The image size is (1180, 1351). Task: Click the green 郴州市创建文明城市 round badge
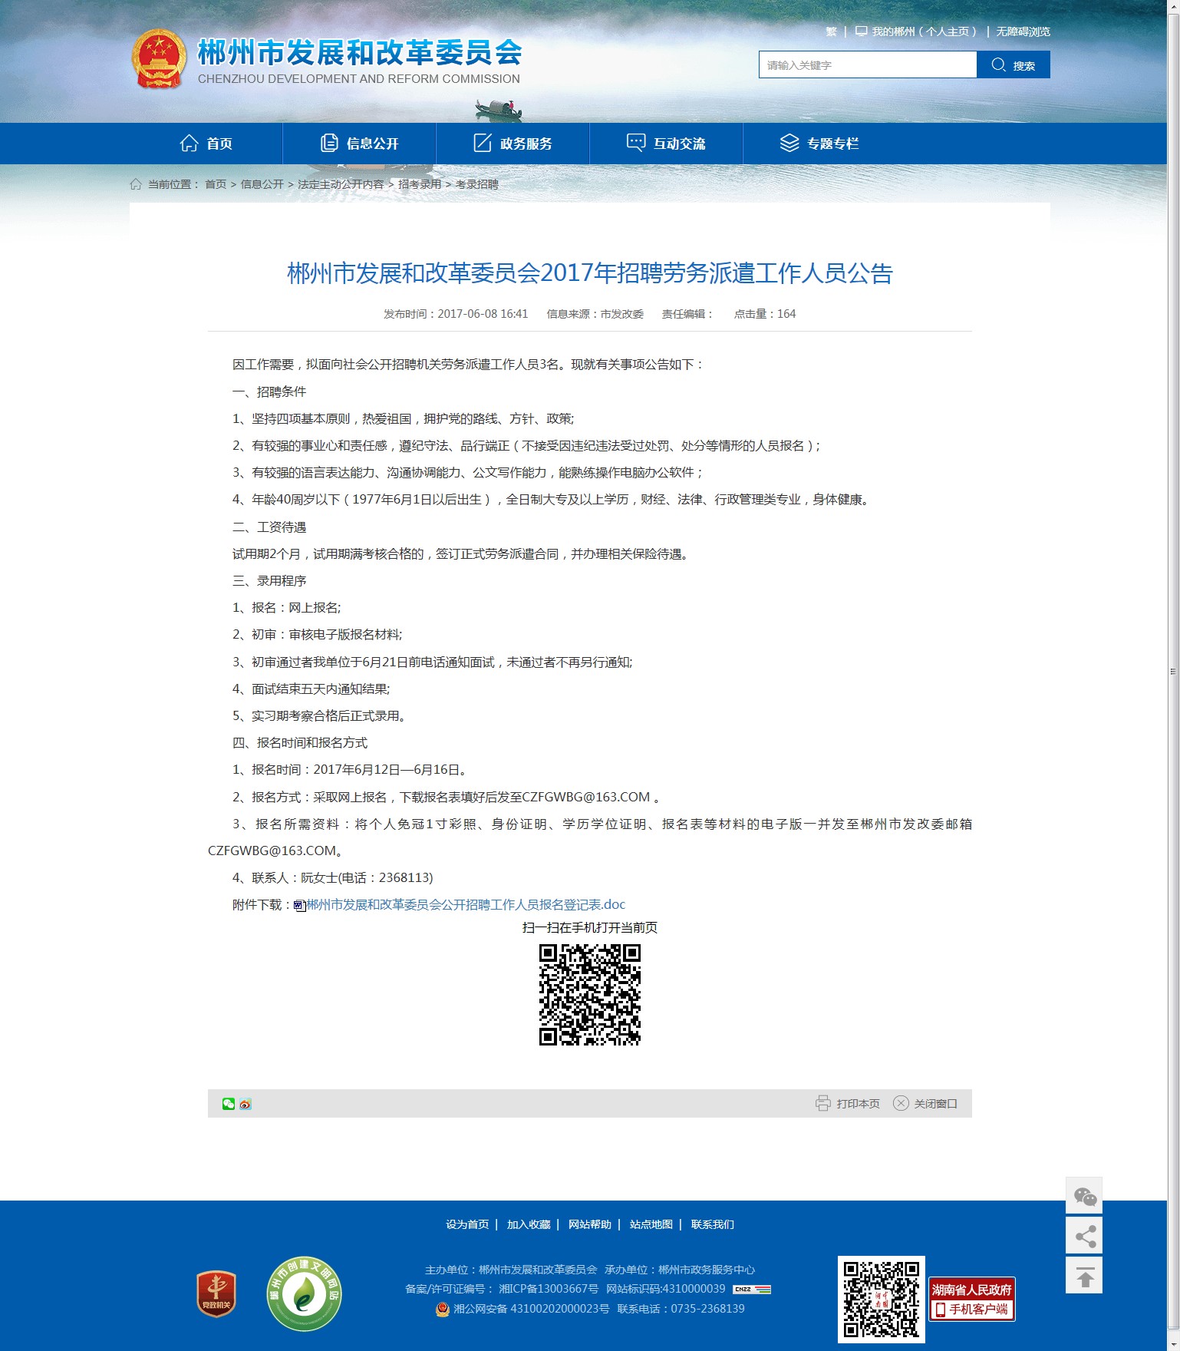coord(305,1294)
